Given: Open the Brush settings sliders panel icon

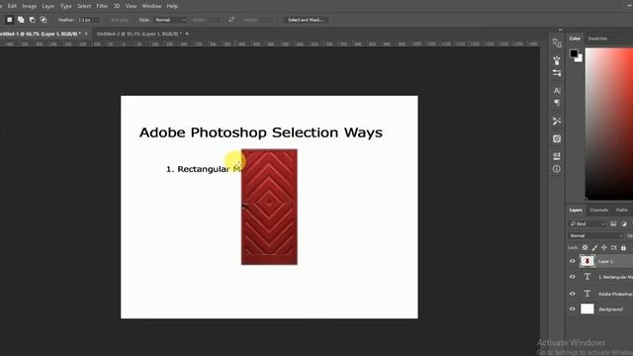Looking at the screenshot, I should (557, 73).
